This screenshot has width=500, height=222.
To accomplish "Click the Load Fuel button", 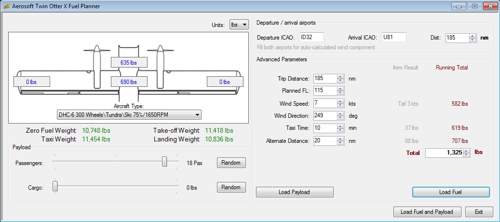I will (x=450, y=192).
